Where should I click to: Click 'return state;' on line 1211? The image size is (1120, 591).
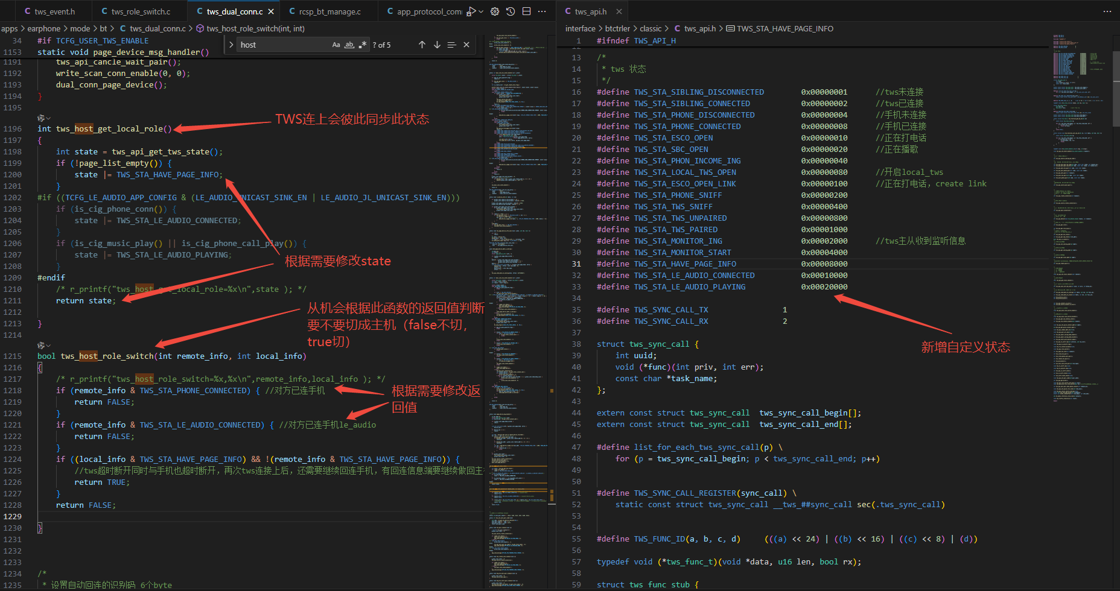point(86,301)
